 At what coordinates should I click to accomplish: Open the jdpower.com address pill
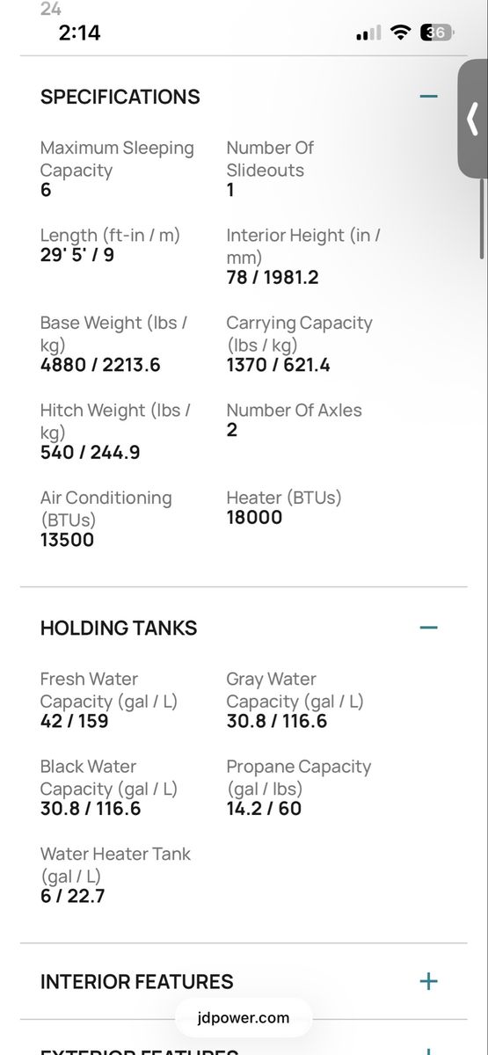pos(244,1019)
